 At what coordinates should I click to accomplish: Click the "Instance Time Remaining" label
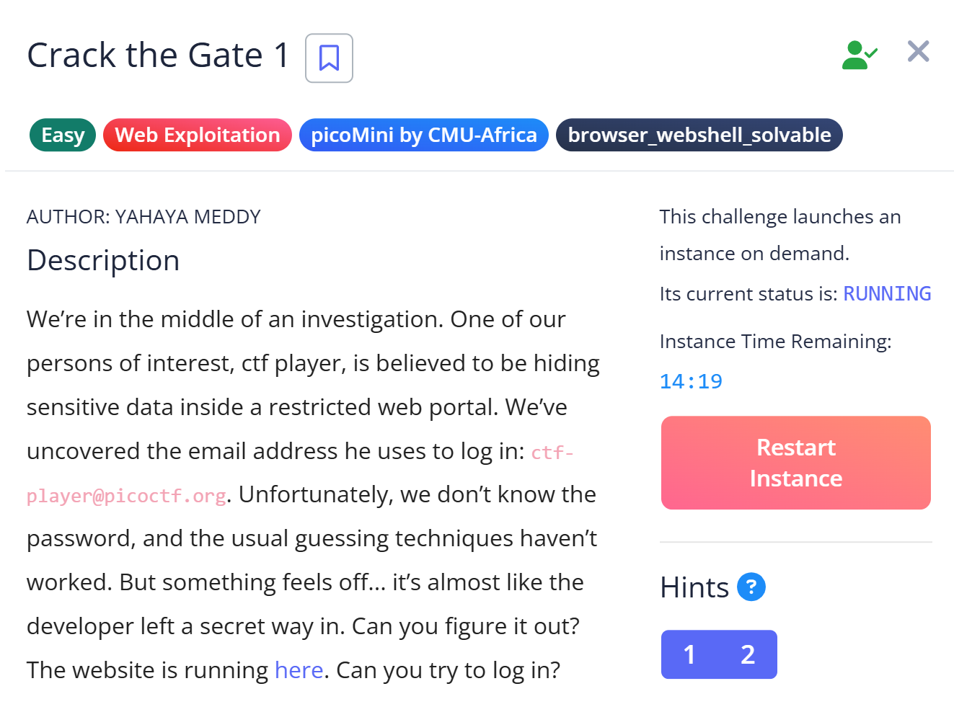775,342
